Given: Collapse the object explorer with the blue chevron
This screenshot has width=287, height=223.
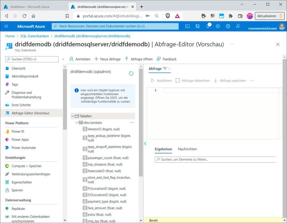Looking at the screenshot, I should (145, 143).
